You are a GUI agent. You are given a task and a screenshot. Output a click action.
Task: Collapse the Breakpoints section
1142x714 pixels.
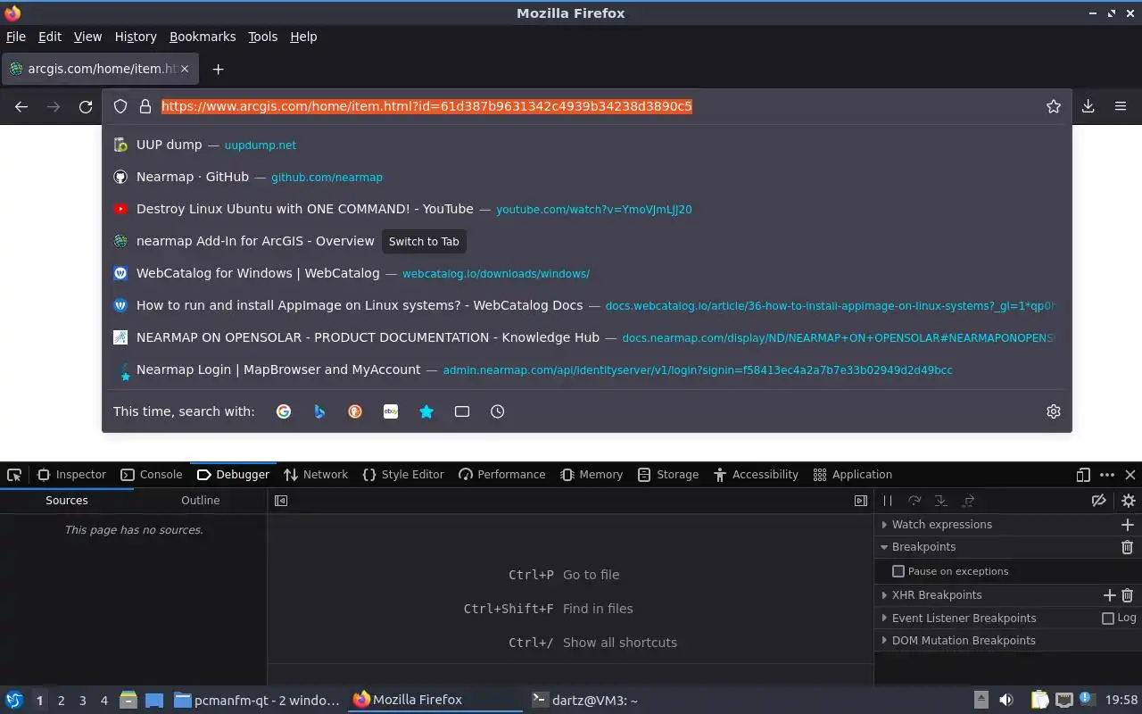(923, 547)
